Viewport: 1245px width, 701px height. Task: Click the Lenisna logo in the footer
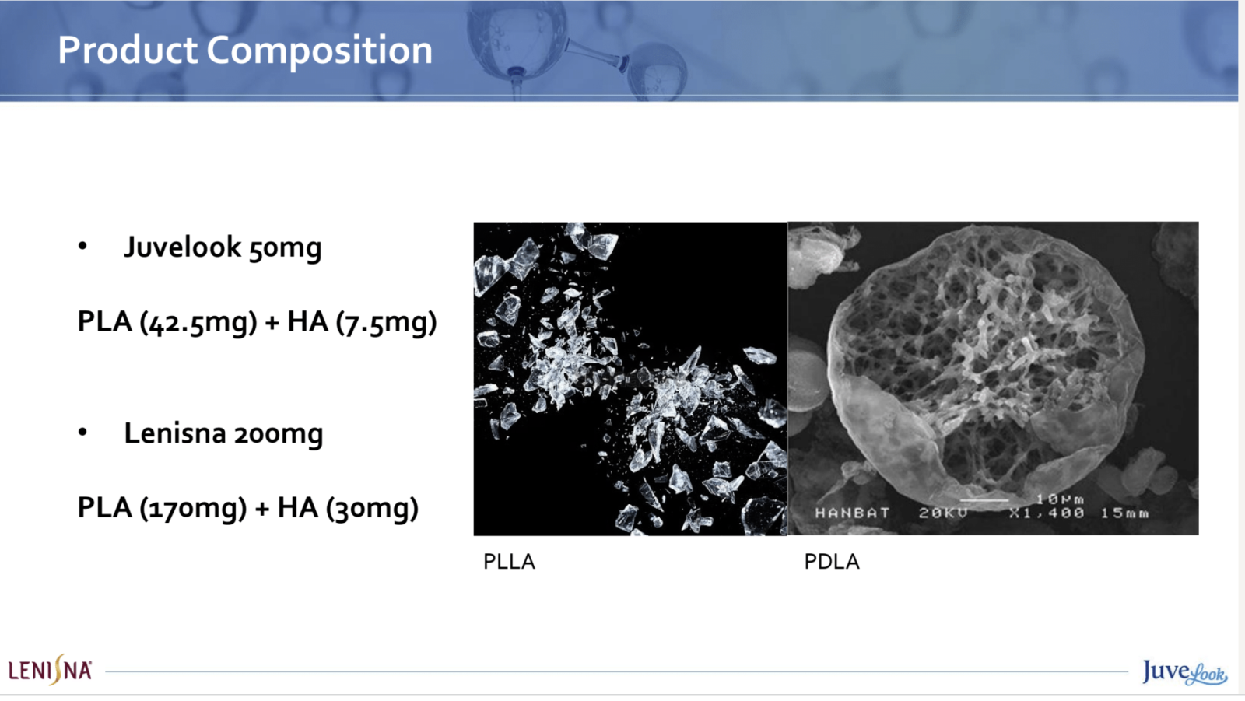point(51,670)
